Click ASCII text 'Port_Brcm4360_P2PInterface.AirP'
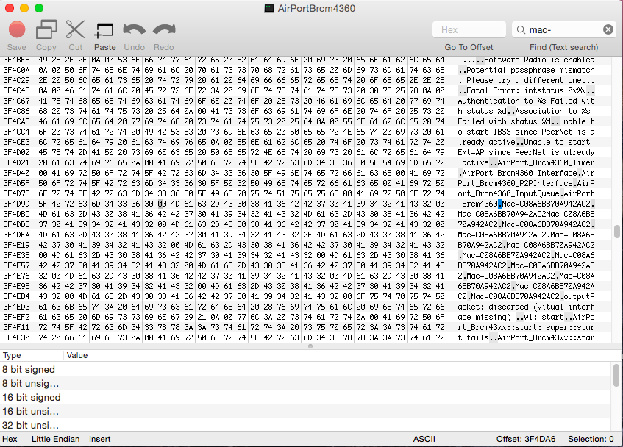Screen dimensions: 623x447 click(x=526, y=183)
